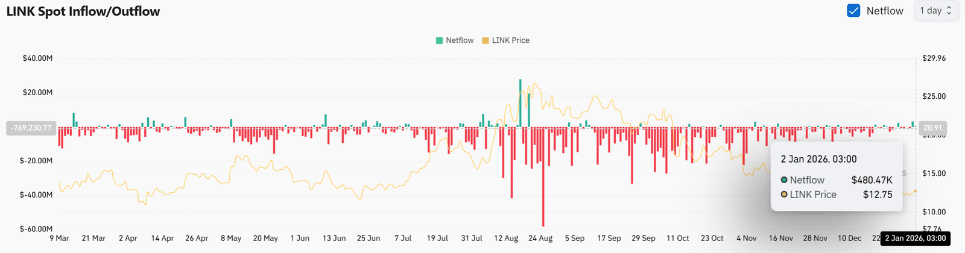Viewport: 965px width, 253px height.
Task: Toggle the yellow LINK Price legend swatch
Action: pyautogui.click(x=486, y=40)
